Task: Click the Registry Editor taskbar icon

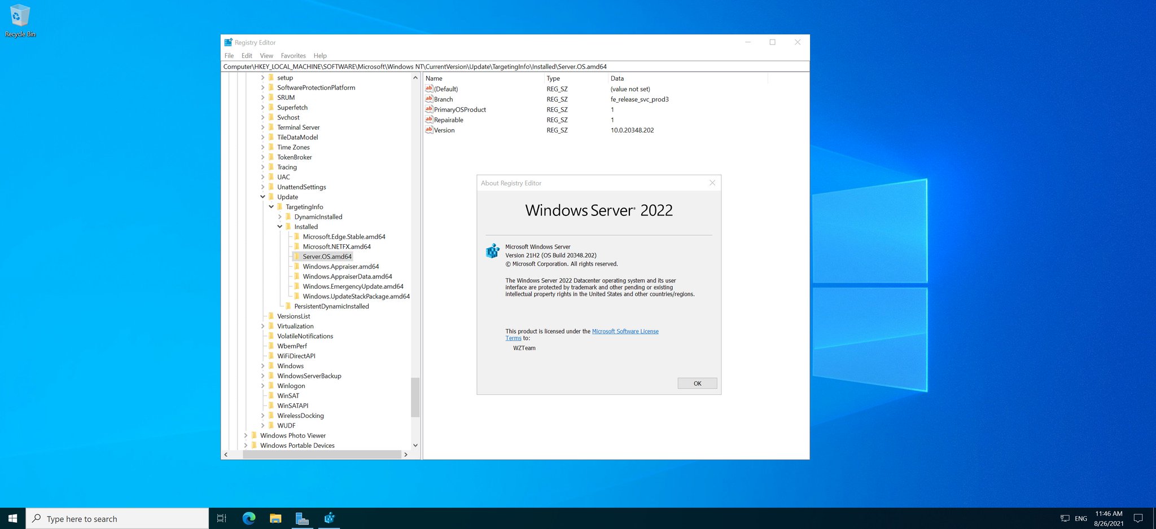Action: click(330, 518)
